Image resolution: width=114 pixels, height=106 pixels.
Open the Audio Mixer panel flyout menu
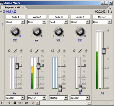(x=111, y=8)
